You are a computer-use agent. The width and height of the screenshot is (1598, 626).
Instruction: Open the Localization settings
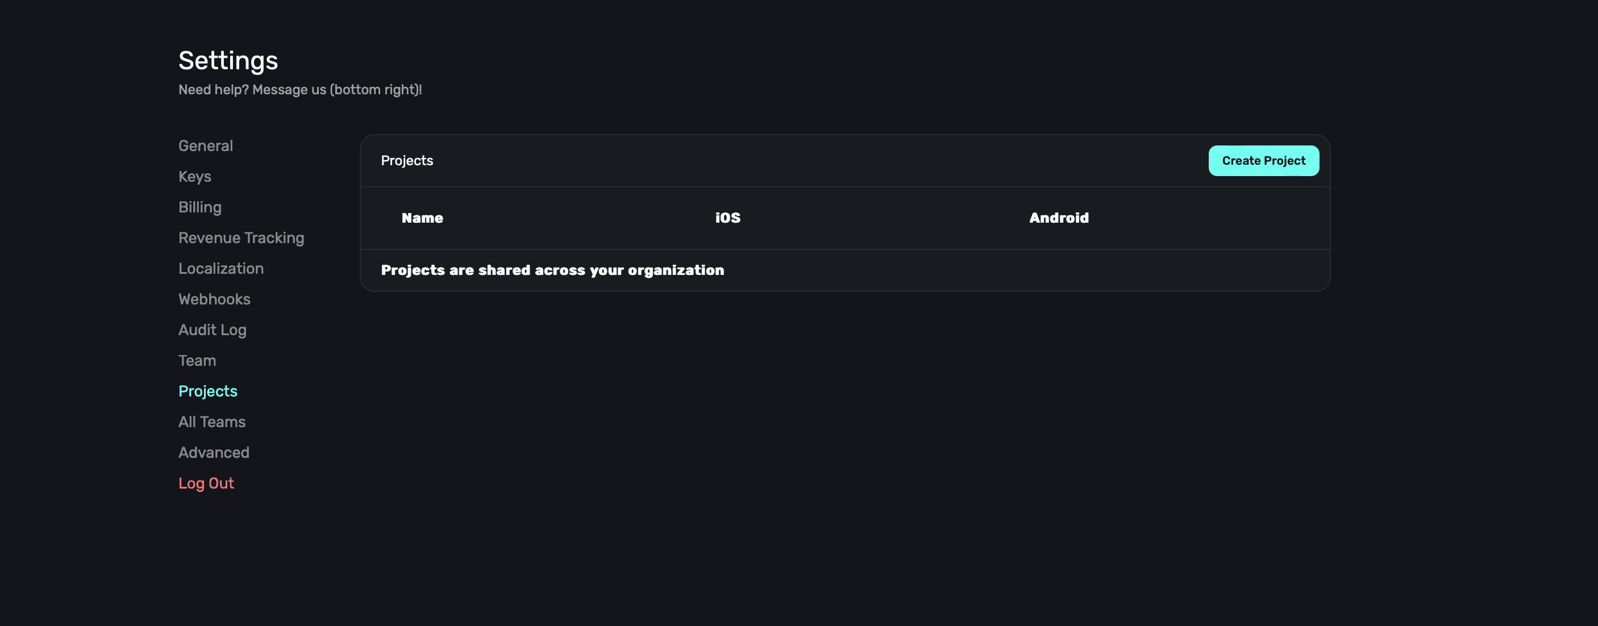click(221, 268)
